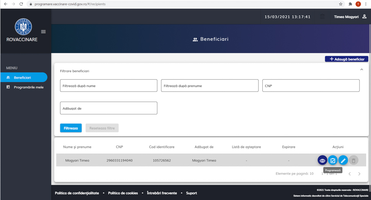Open the browser extensions puzzle icon
This screenshot has height=200, width=371.
click(350, 4)
